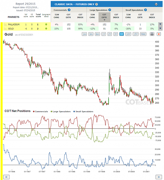164x180 pixels.
Task: Click Gold Large Speculators COT EXTR 81
Action: [x=104, y=29]
